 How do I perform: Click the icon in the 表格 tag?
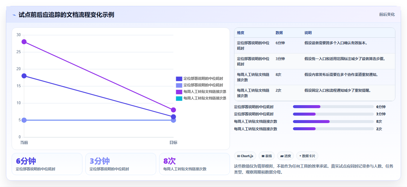[263, 156]
